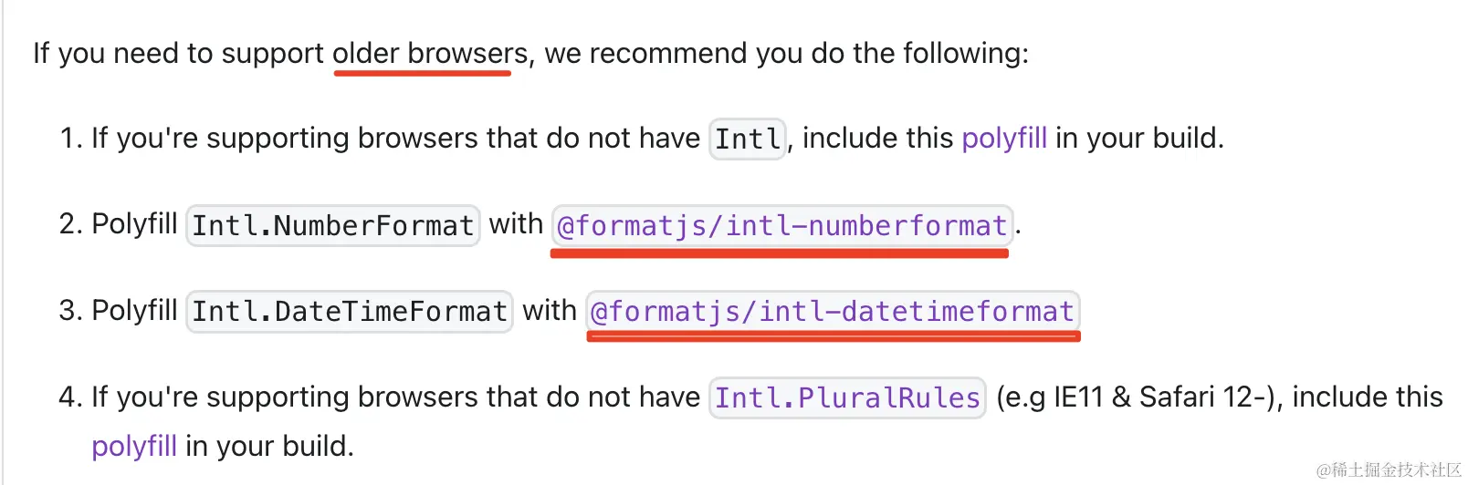1468x485 pixels.
Task: Click the Intl inline code in item one
Action: pos(747,139)
